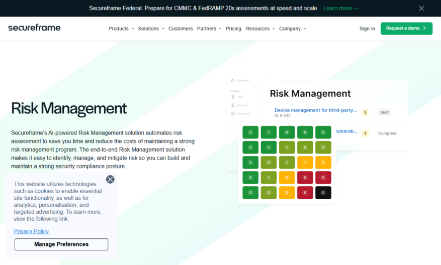Viewport: 441px width, 265px height.
Task: Open the Resources nav item
Action: [x=257, y=29]
